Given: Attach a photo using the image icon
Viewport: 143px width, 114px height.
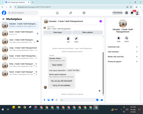Looking at the screenshot, I should click(49, 100).
